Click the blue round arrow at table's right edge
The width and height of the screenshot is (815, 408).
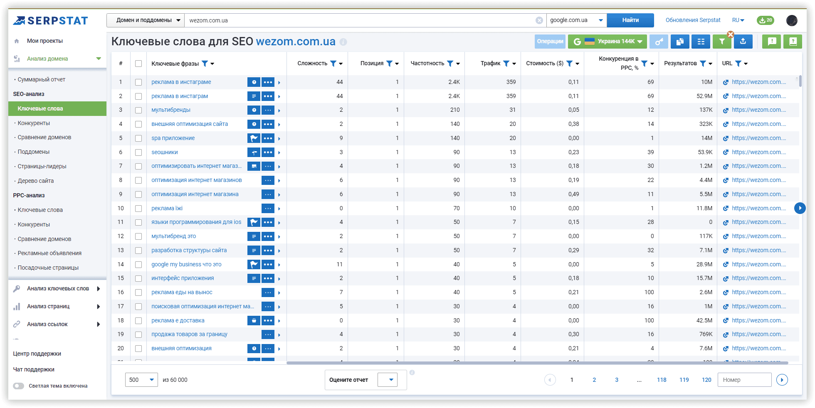[800, 208]
